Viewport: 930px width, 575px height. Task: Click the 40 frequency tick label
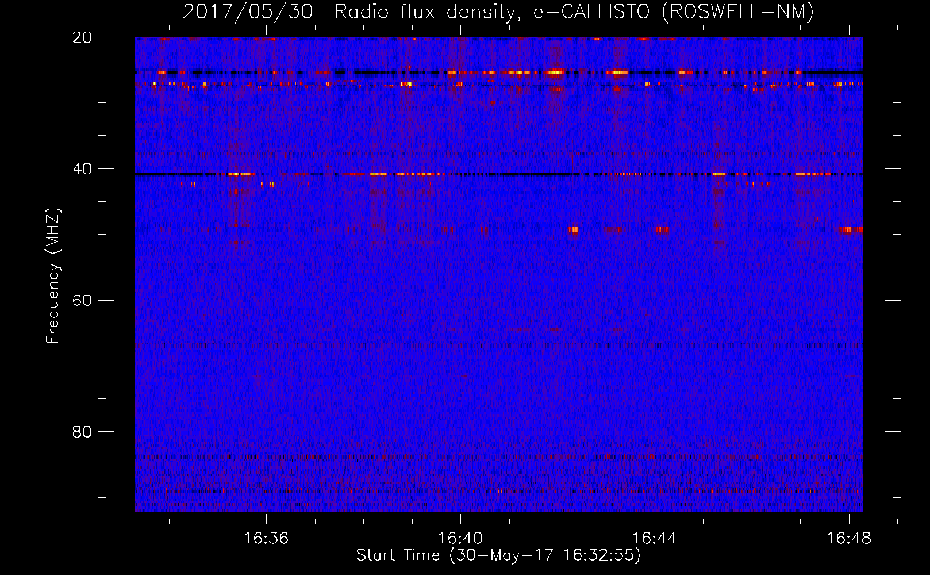(x=82, y=169)
